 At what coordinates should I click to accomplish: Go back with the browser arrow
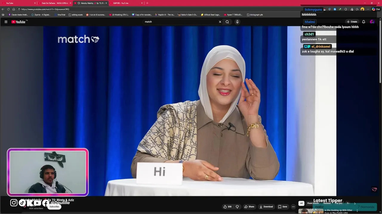[3, 9]
